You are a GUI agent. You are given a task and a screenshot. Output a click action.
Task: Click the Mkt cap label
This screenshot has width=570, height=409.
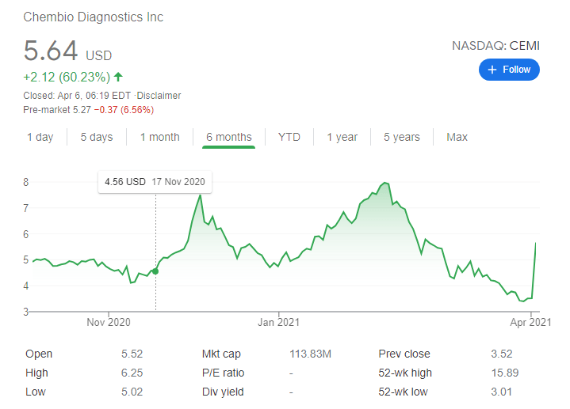(x=221, y=354)
